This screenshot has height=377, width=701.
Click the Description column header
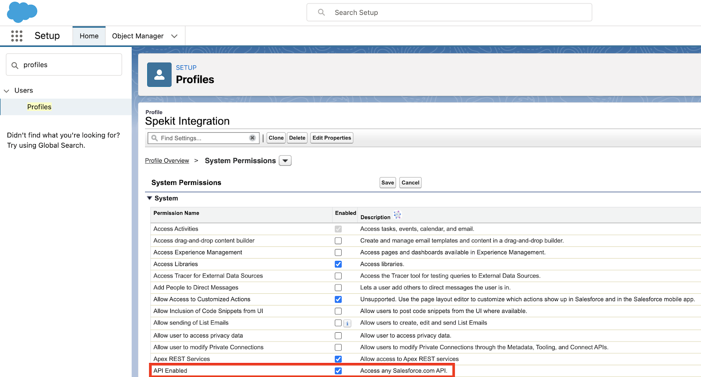[375, 217]
